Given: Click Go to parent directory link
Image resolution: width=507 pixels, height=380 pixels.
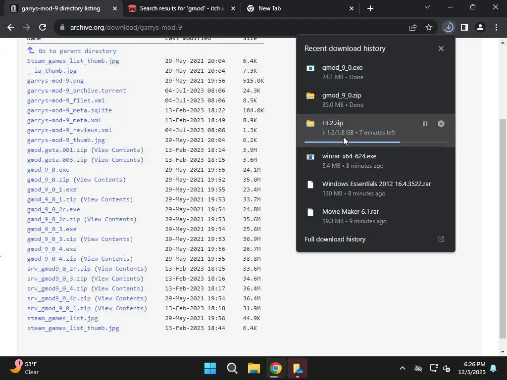Looking at the screenshot, I should (77, 51).
